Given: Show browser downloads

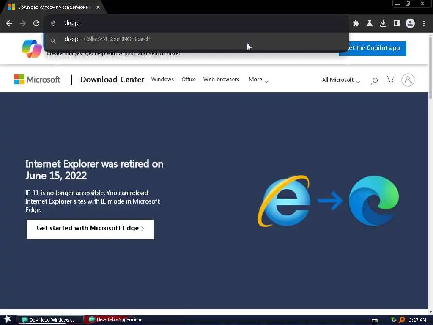Looking at the screenshot, I should [x=383, y=23].
